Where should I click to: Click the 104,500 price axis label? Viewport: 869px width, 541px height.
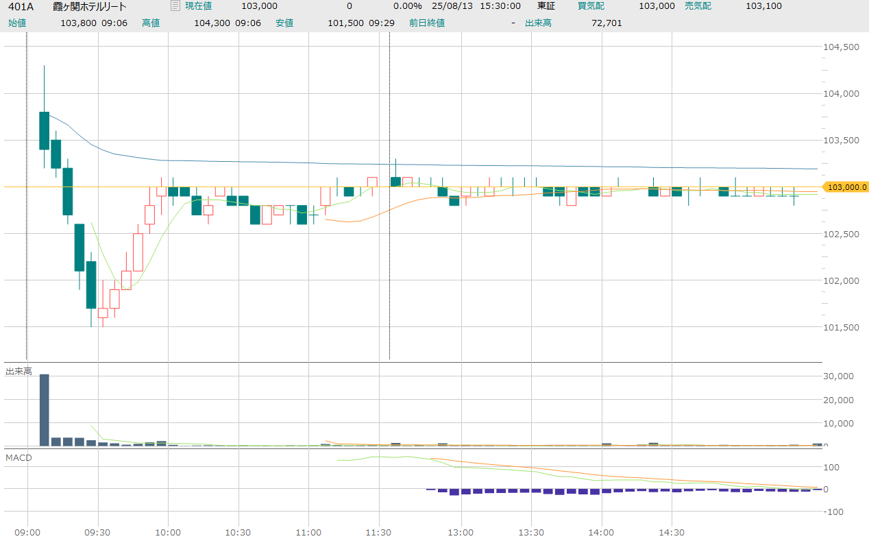841,47
